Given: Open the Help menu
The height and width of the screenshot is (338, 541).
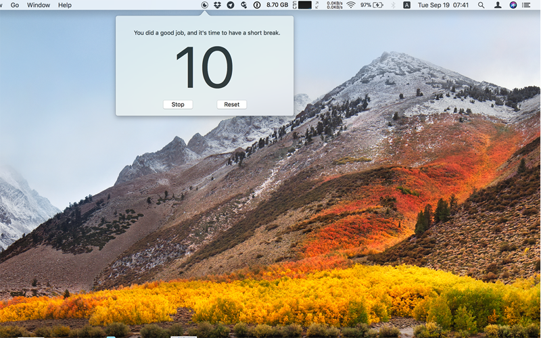Looking at the screenshot, I should tap(64, 5).
